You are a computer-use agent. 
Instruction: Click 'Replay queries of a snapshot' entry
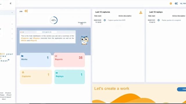(171, 20)
